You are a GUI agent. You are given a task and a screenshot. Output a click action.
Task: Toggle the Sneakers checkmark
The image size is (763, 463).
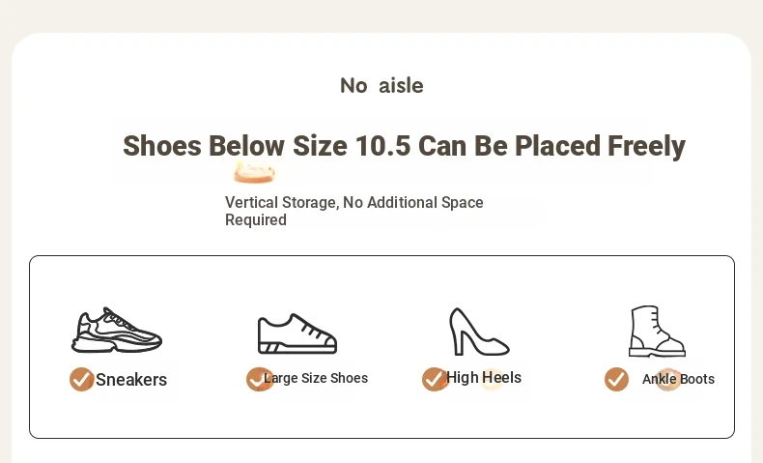point(81,379)
